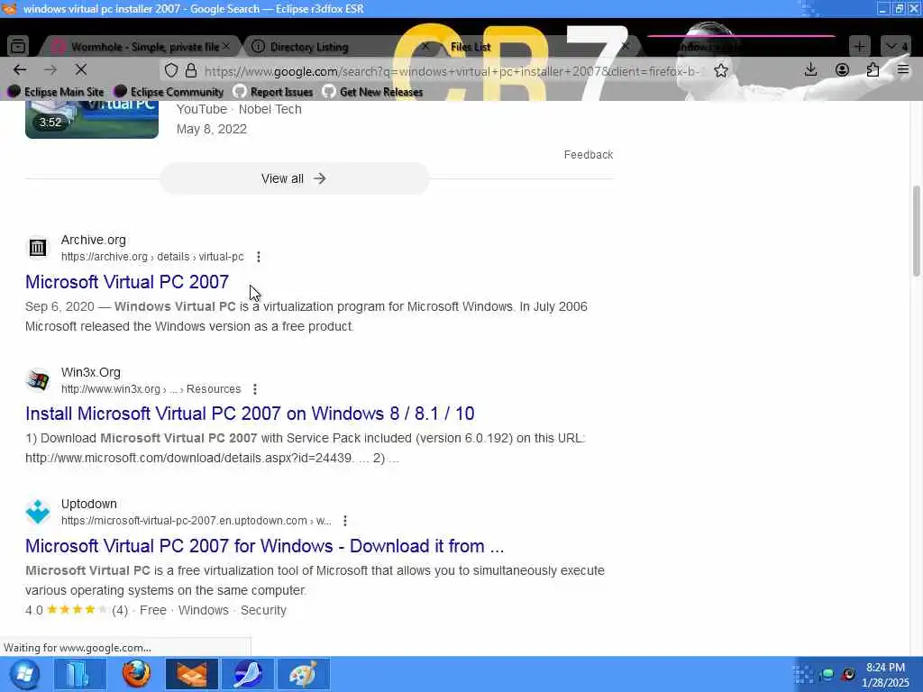
Task: Open Eclipse Community bookmark
Action: tap(169, 92)
